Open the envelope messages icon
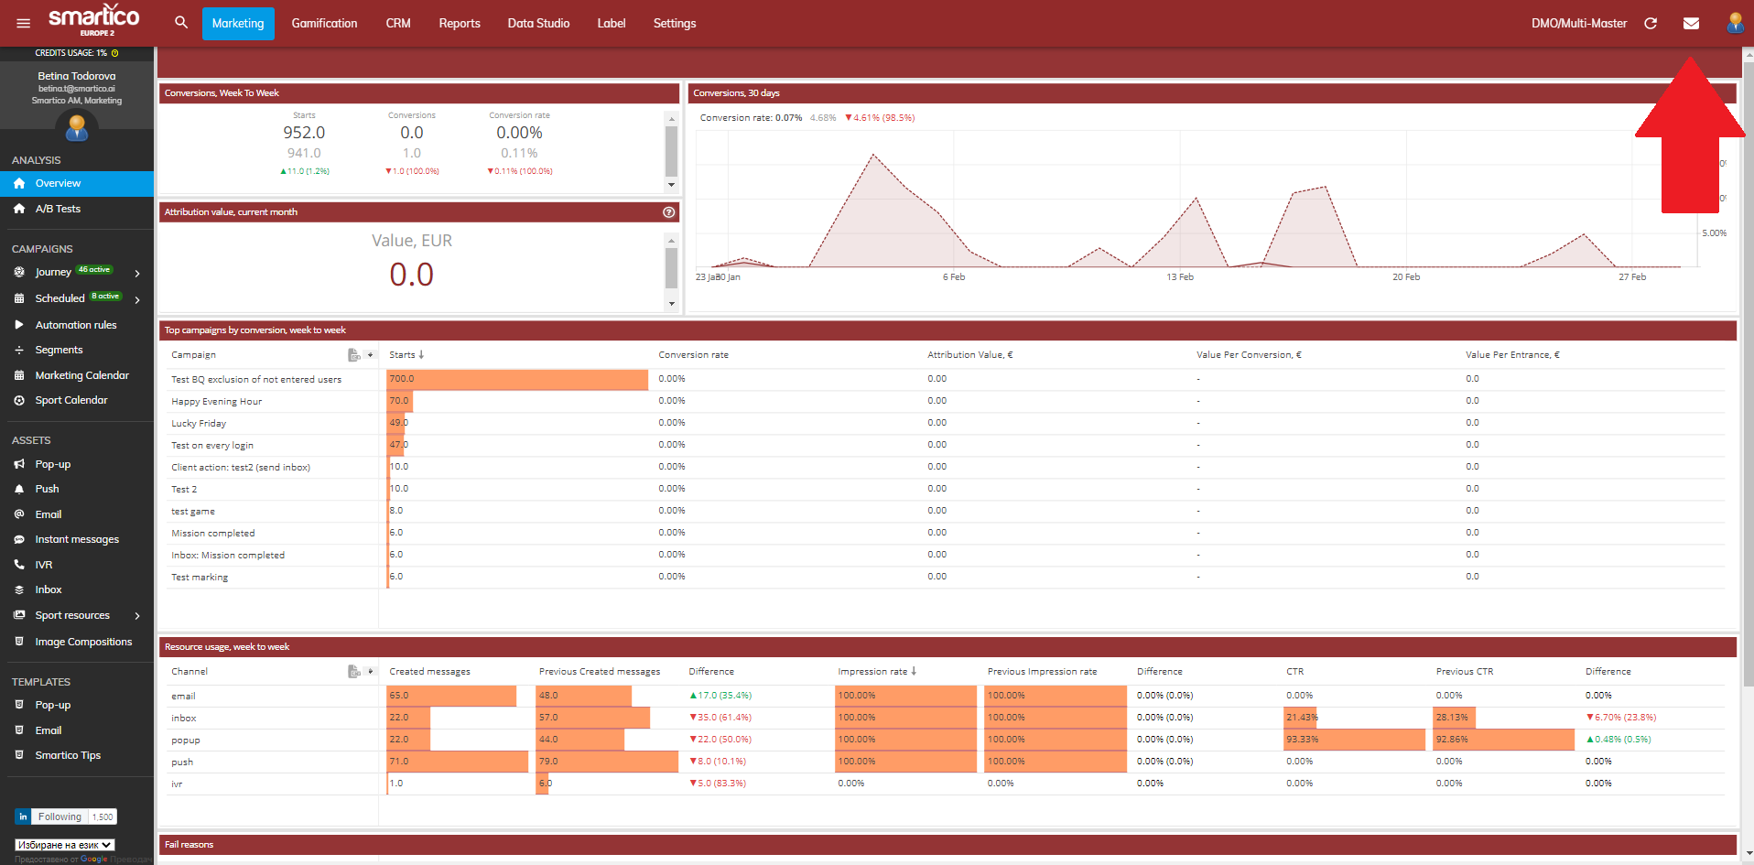Viewport: 1754px width, 865px height. (x=1691, y=23)
